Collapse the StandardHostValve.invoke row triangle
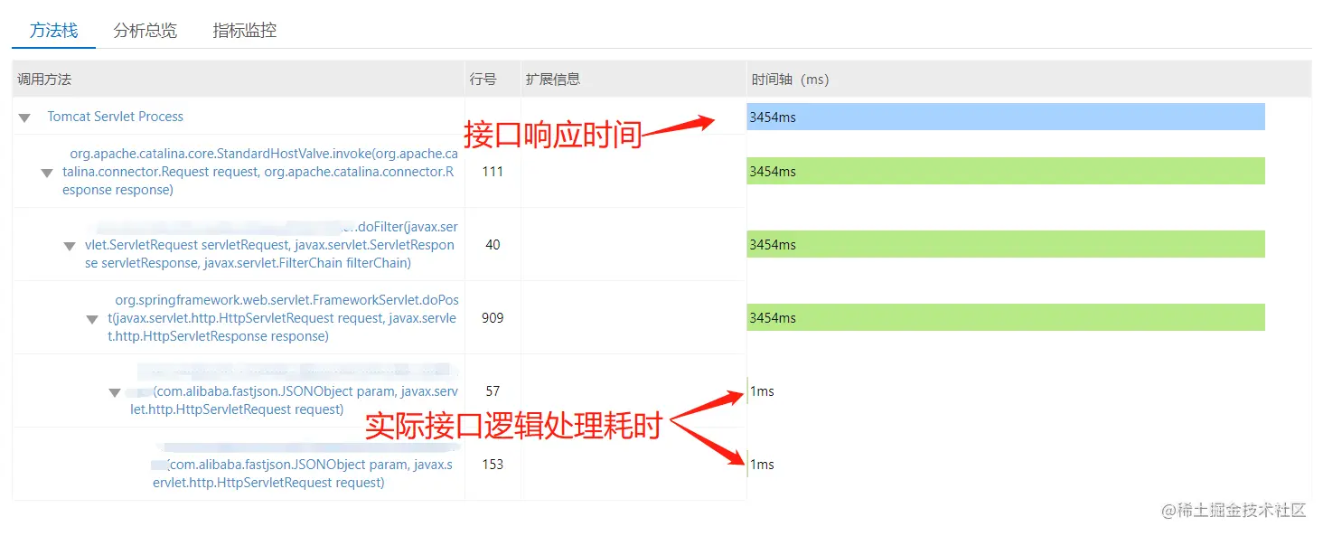 pyautogui.click(x=47, y=173)
